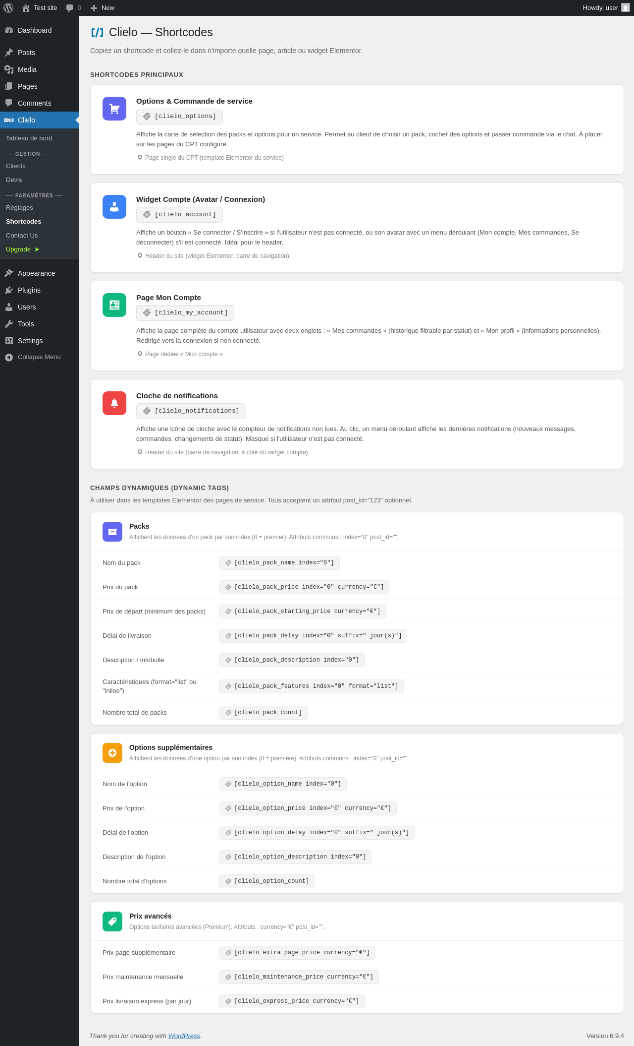Follow the WordPress footer link
Viewport: 634px width, 1046px height.
point(184,1036)
